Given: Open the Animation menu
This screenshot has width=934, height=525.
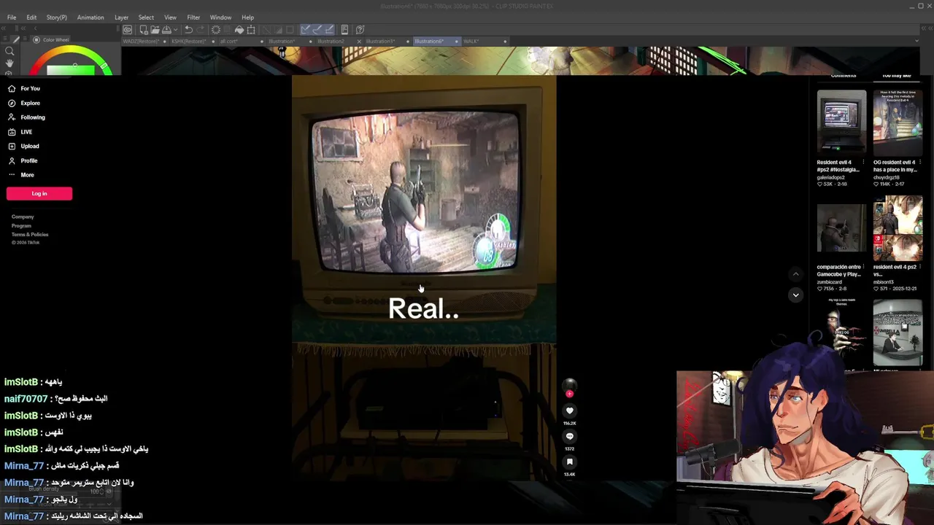Looking at the screenshot, I should (90, 17).
